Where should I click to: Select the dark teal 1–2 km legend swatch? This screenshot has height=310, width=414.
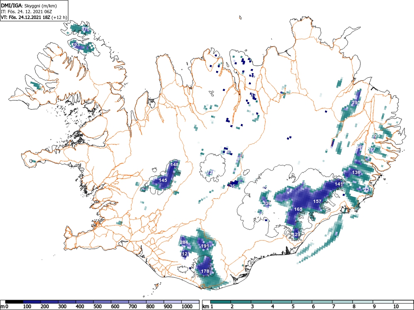[x=221, y=302]
